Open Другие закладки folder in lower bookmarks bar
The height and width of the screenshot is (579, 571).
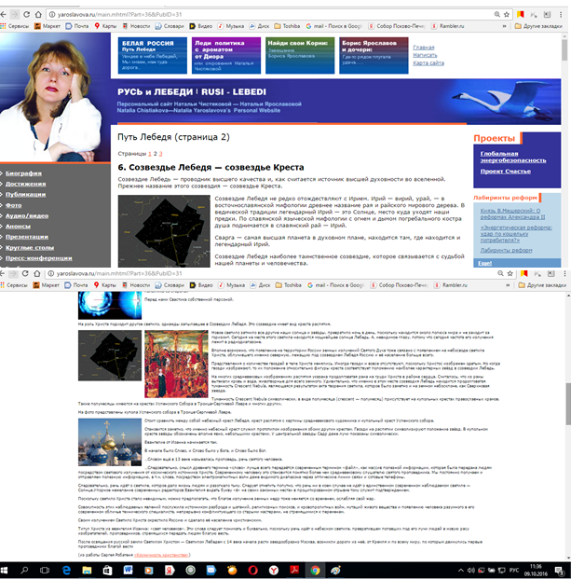pyautogui.click(x=542, y=285)
